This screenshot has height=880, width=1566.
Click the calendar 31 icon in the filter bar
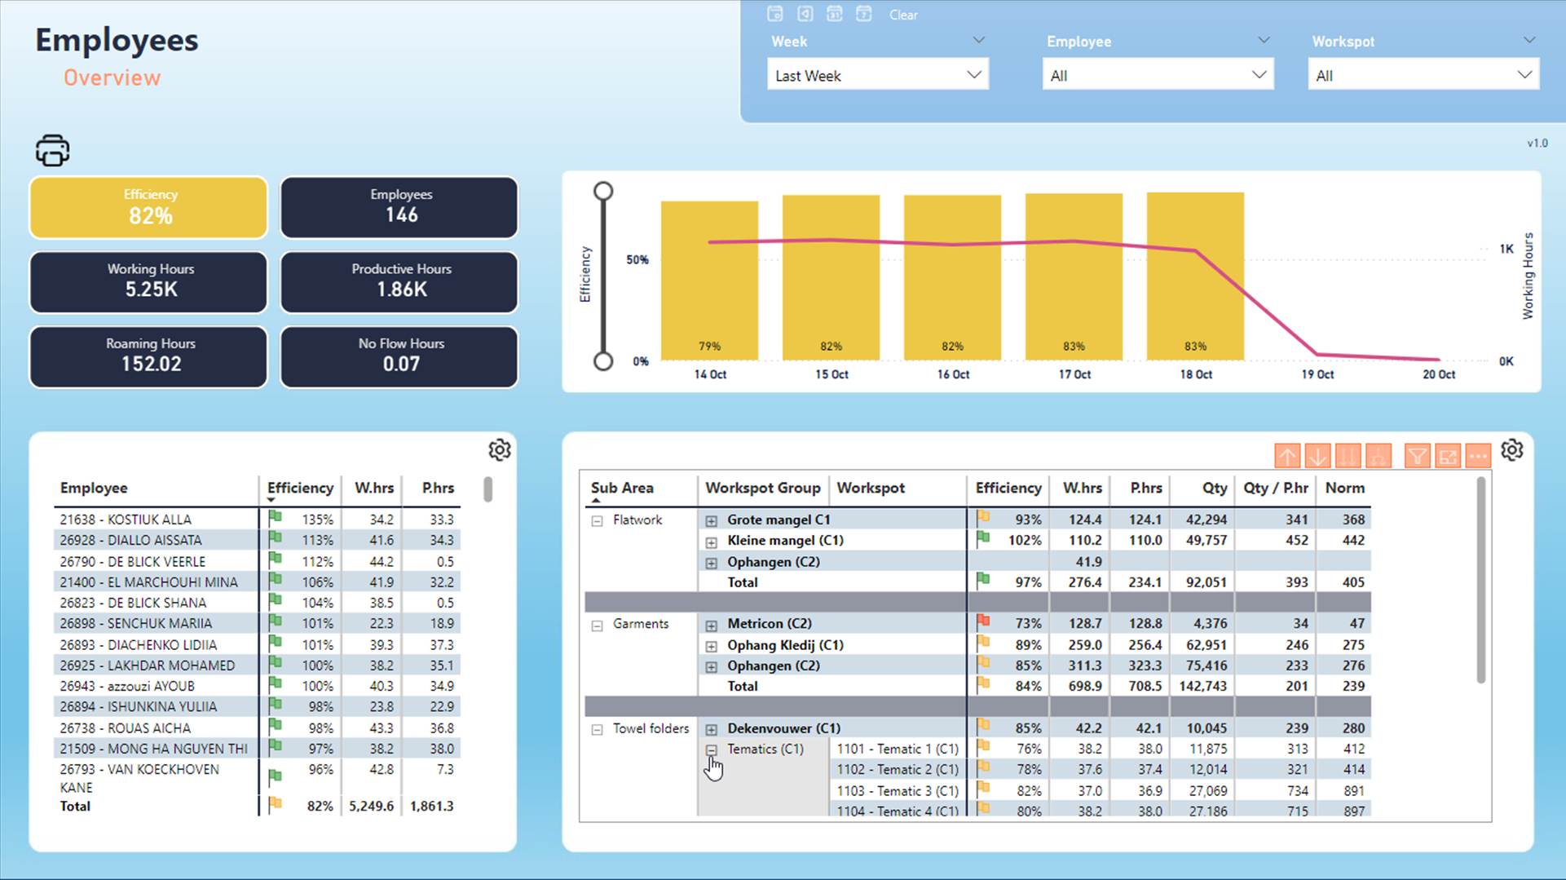click(834, 14)
